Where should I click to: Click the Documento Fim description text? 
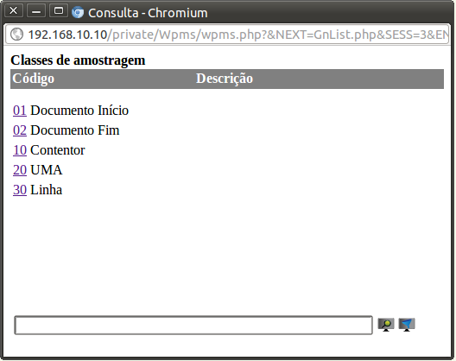click(x=75, y=130)
